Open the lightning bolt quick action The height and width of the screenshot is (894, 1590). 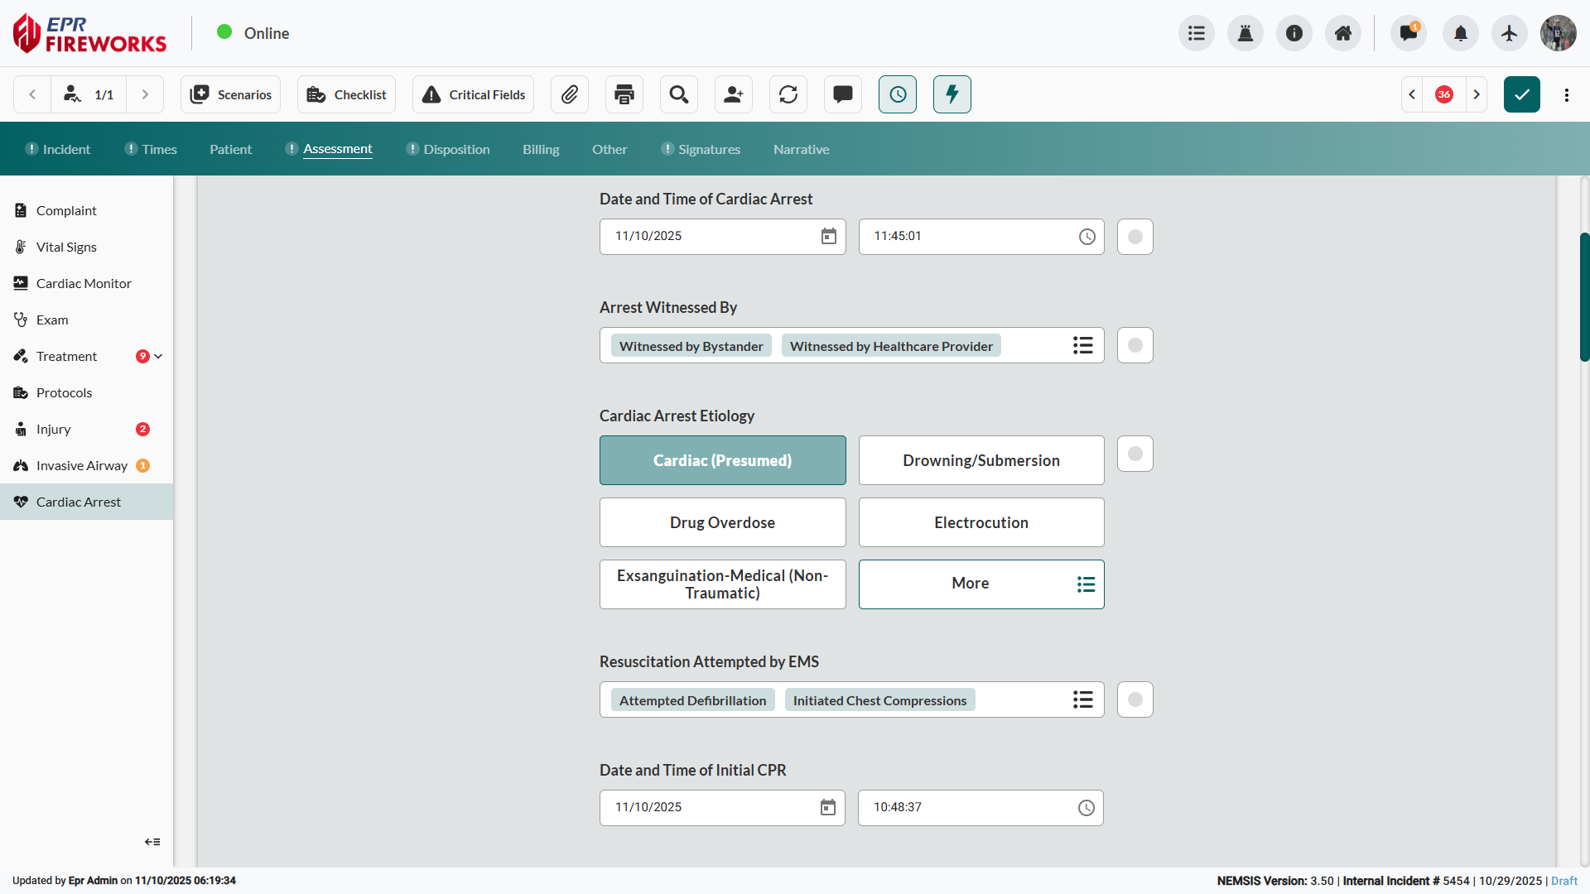coord(952,94)
